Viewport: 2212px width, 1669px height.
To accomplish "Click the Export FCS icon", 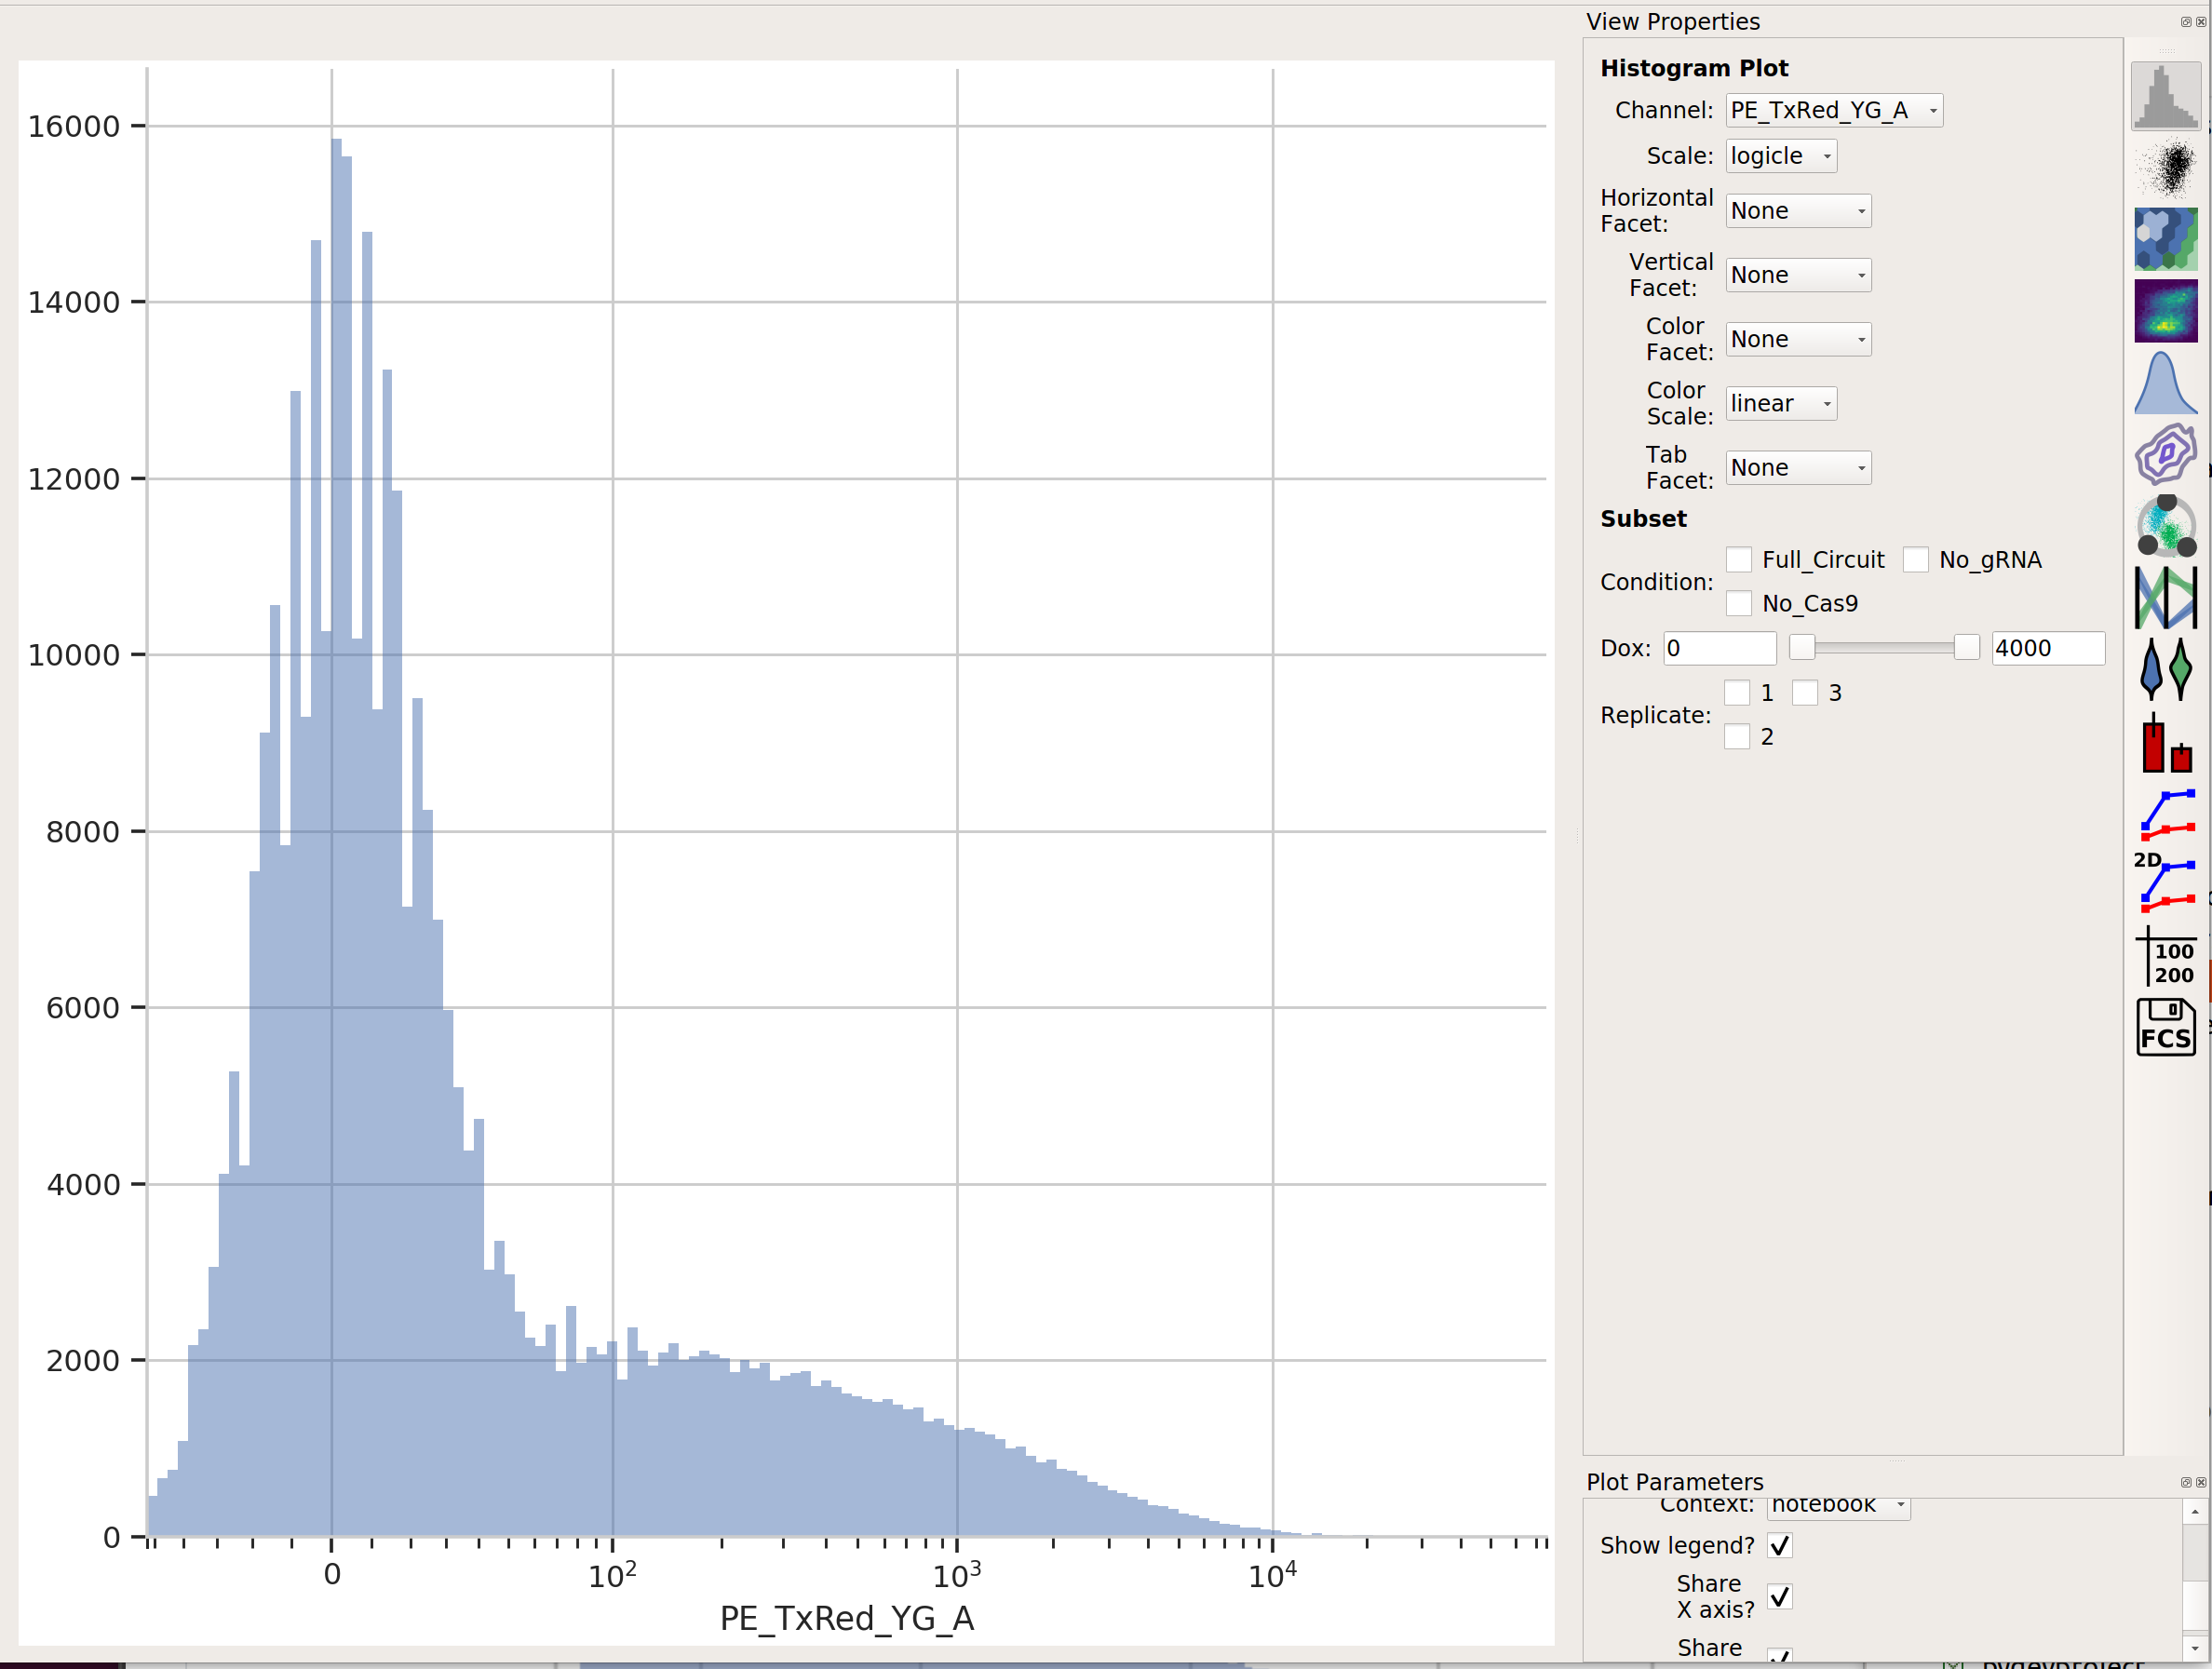I will (x=2165, y=1027).
